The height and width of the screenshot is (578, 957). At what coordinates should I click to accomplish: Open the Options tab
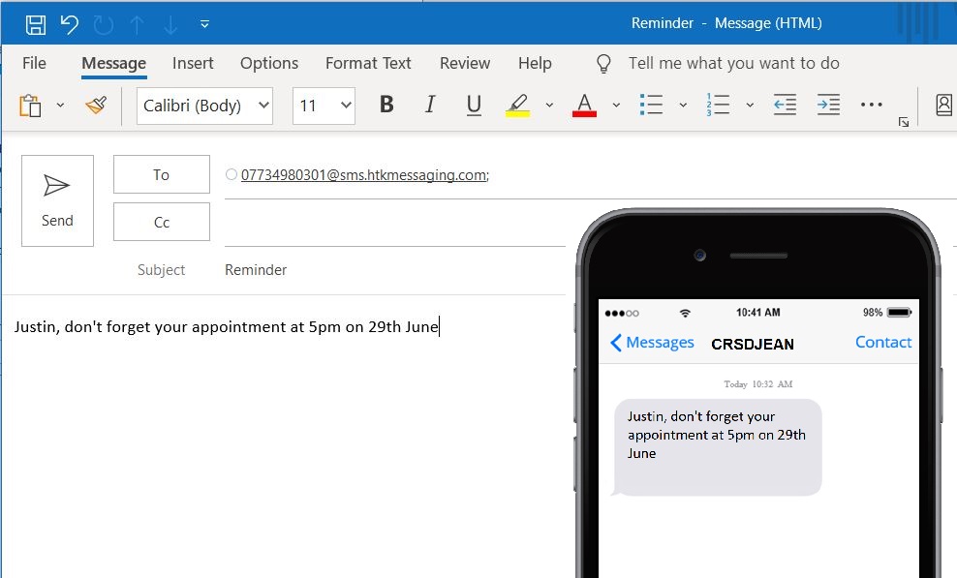(269, 63)
